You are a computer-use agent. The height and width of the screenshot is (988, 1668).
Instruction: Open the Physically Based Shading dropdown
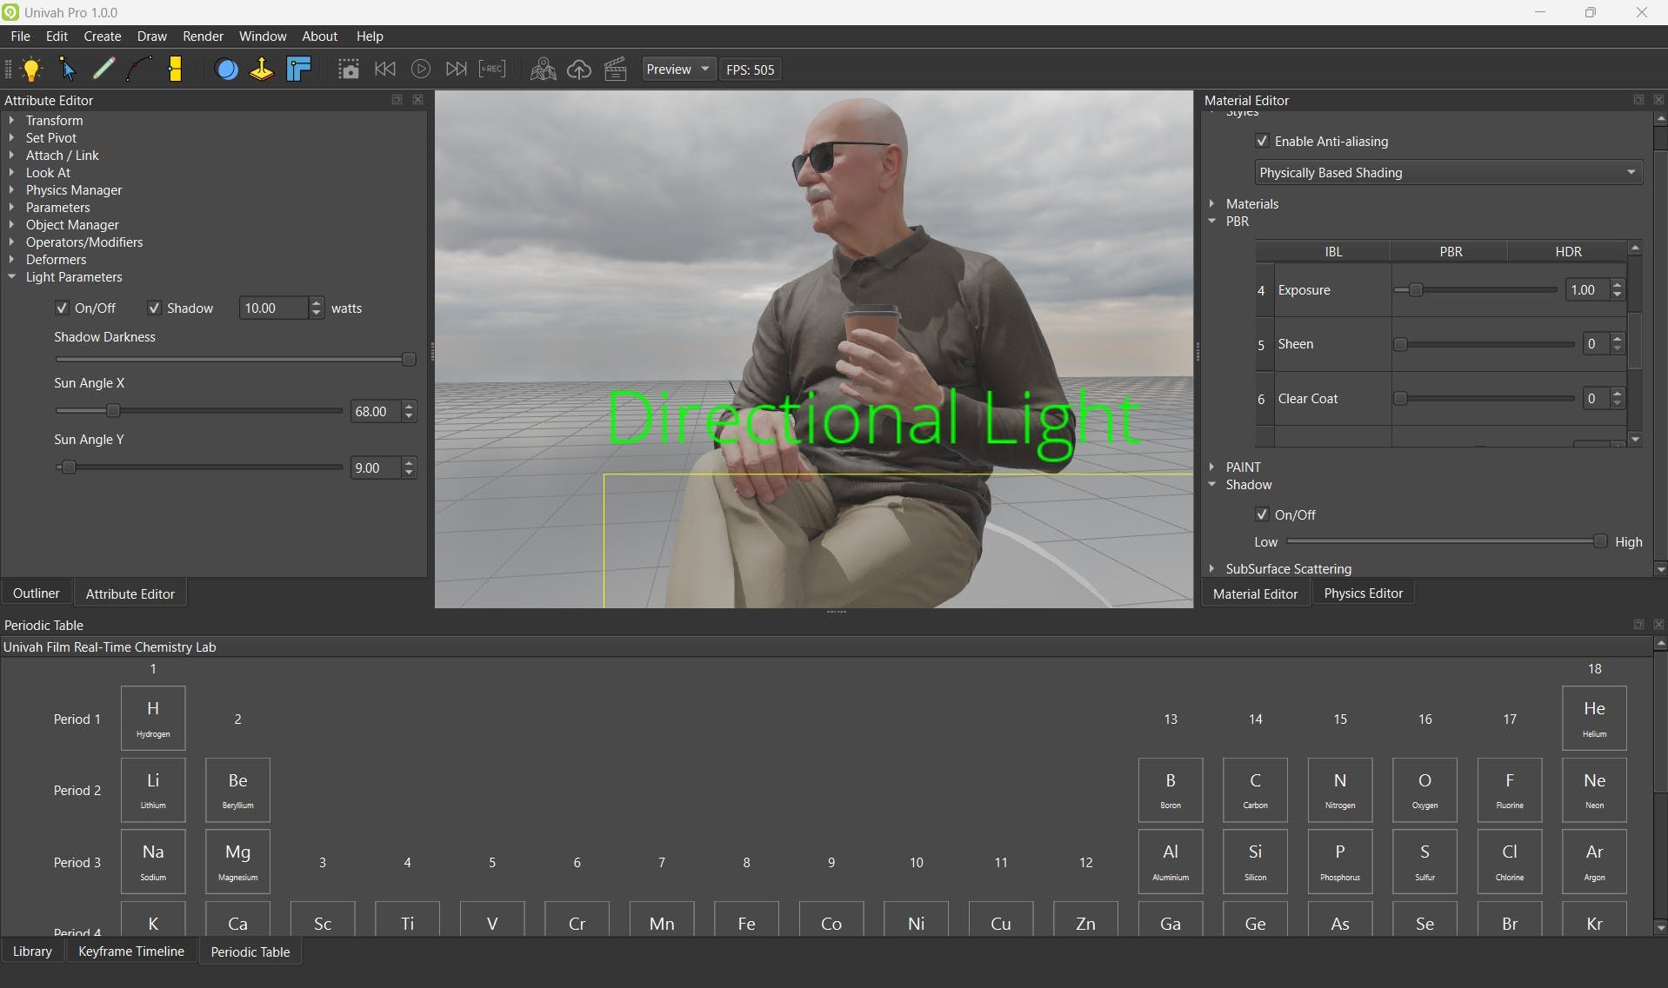[1447, 173]
